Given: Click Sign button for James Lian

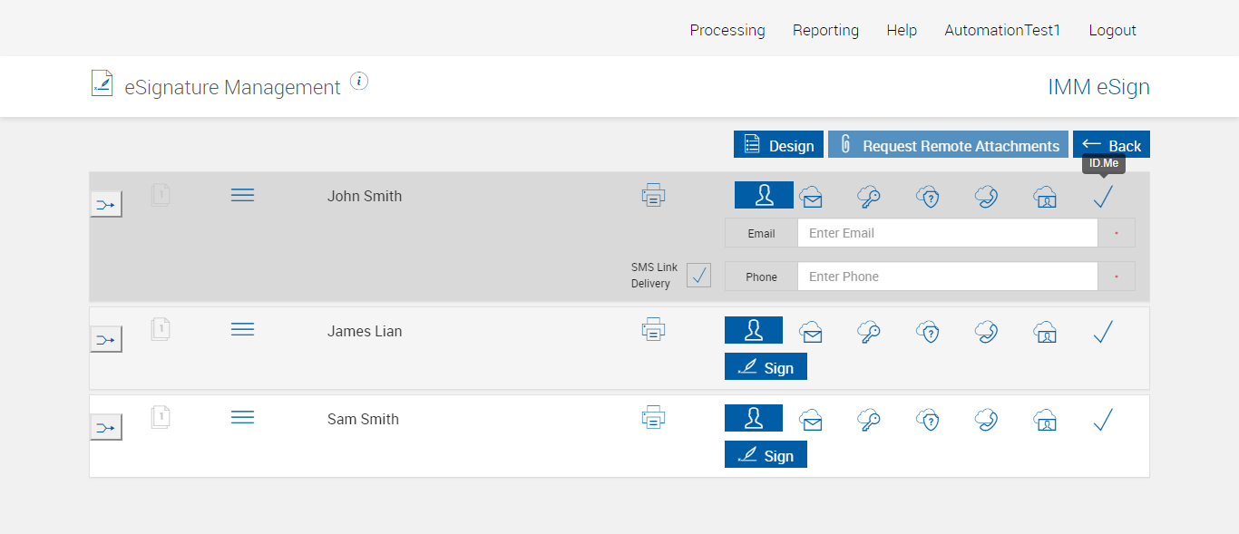Looking at the screenshot, I should [766, 367].
